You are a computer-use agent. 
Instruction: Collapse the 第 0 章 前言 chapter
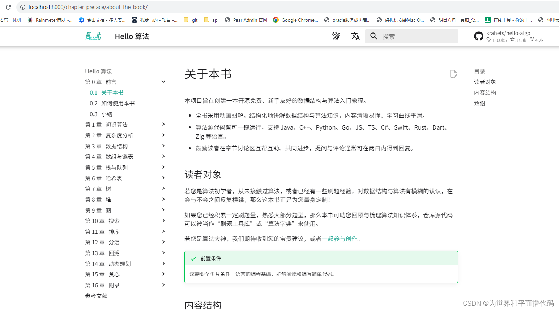click(x=163, y=82)
